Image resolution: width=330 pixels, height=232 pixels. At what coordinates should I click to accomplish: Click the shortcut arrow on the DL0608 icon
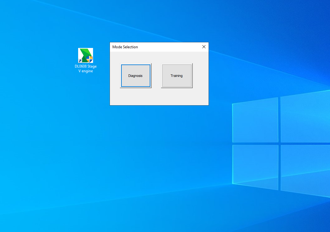point(80,61)
